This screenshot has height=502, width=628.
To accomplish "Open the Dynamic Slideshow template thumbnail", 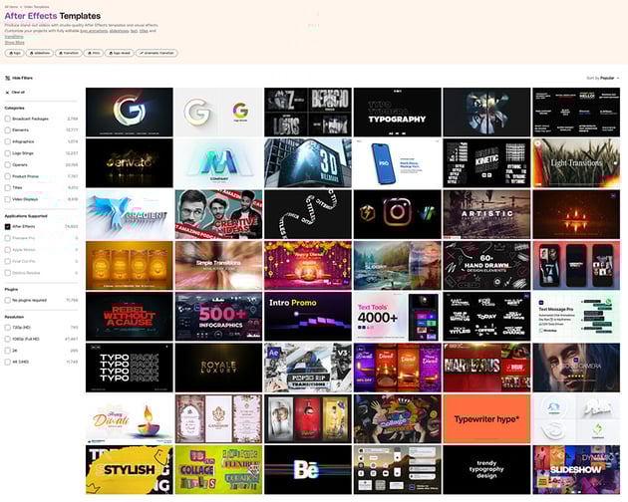I will pyautogui.click(x=576, y=470).
